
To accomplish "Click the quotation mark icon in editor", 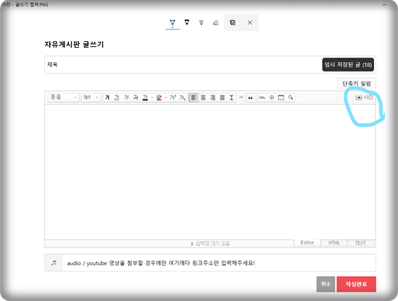I will click(x=250, y=97).
